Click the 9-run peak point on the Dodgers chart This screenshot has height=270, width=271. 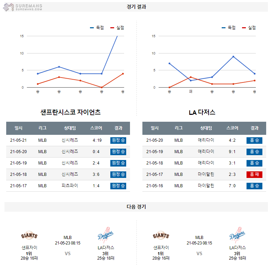(x=233, y=57)
